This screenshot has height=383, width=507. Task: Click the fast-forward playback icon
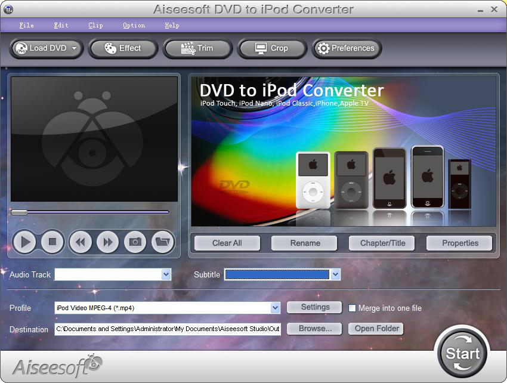pyautogui.click(x=108, y=242)
